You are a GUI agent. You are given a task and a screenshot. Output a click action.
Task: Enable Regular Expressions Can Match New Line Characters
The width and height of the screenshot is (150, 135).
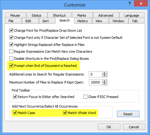tap(11, 51)
